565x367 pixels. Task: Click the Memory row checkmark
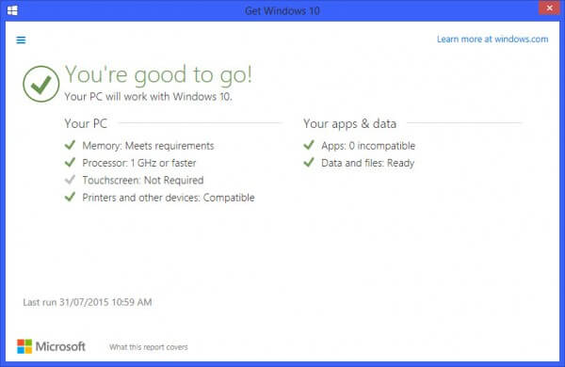70,145
